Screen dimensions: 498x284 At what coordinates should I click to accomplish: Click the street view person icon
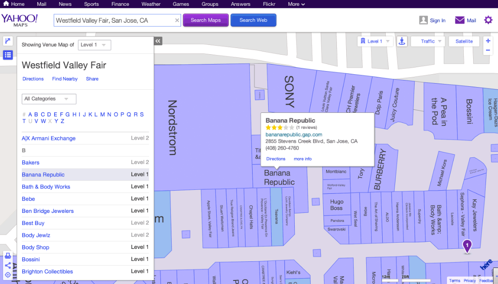(x=402, y=41)
